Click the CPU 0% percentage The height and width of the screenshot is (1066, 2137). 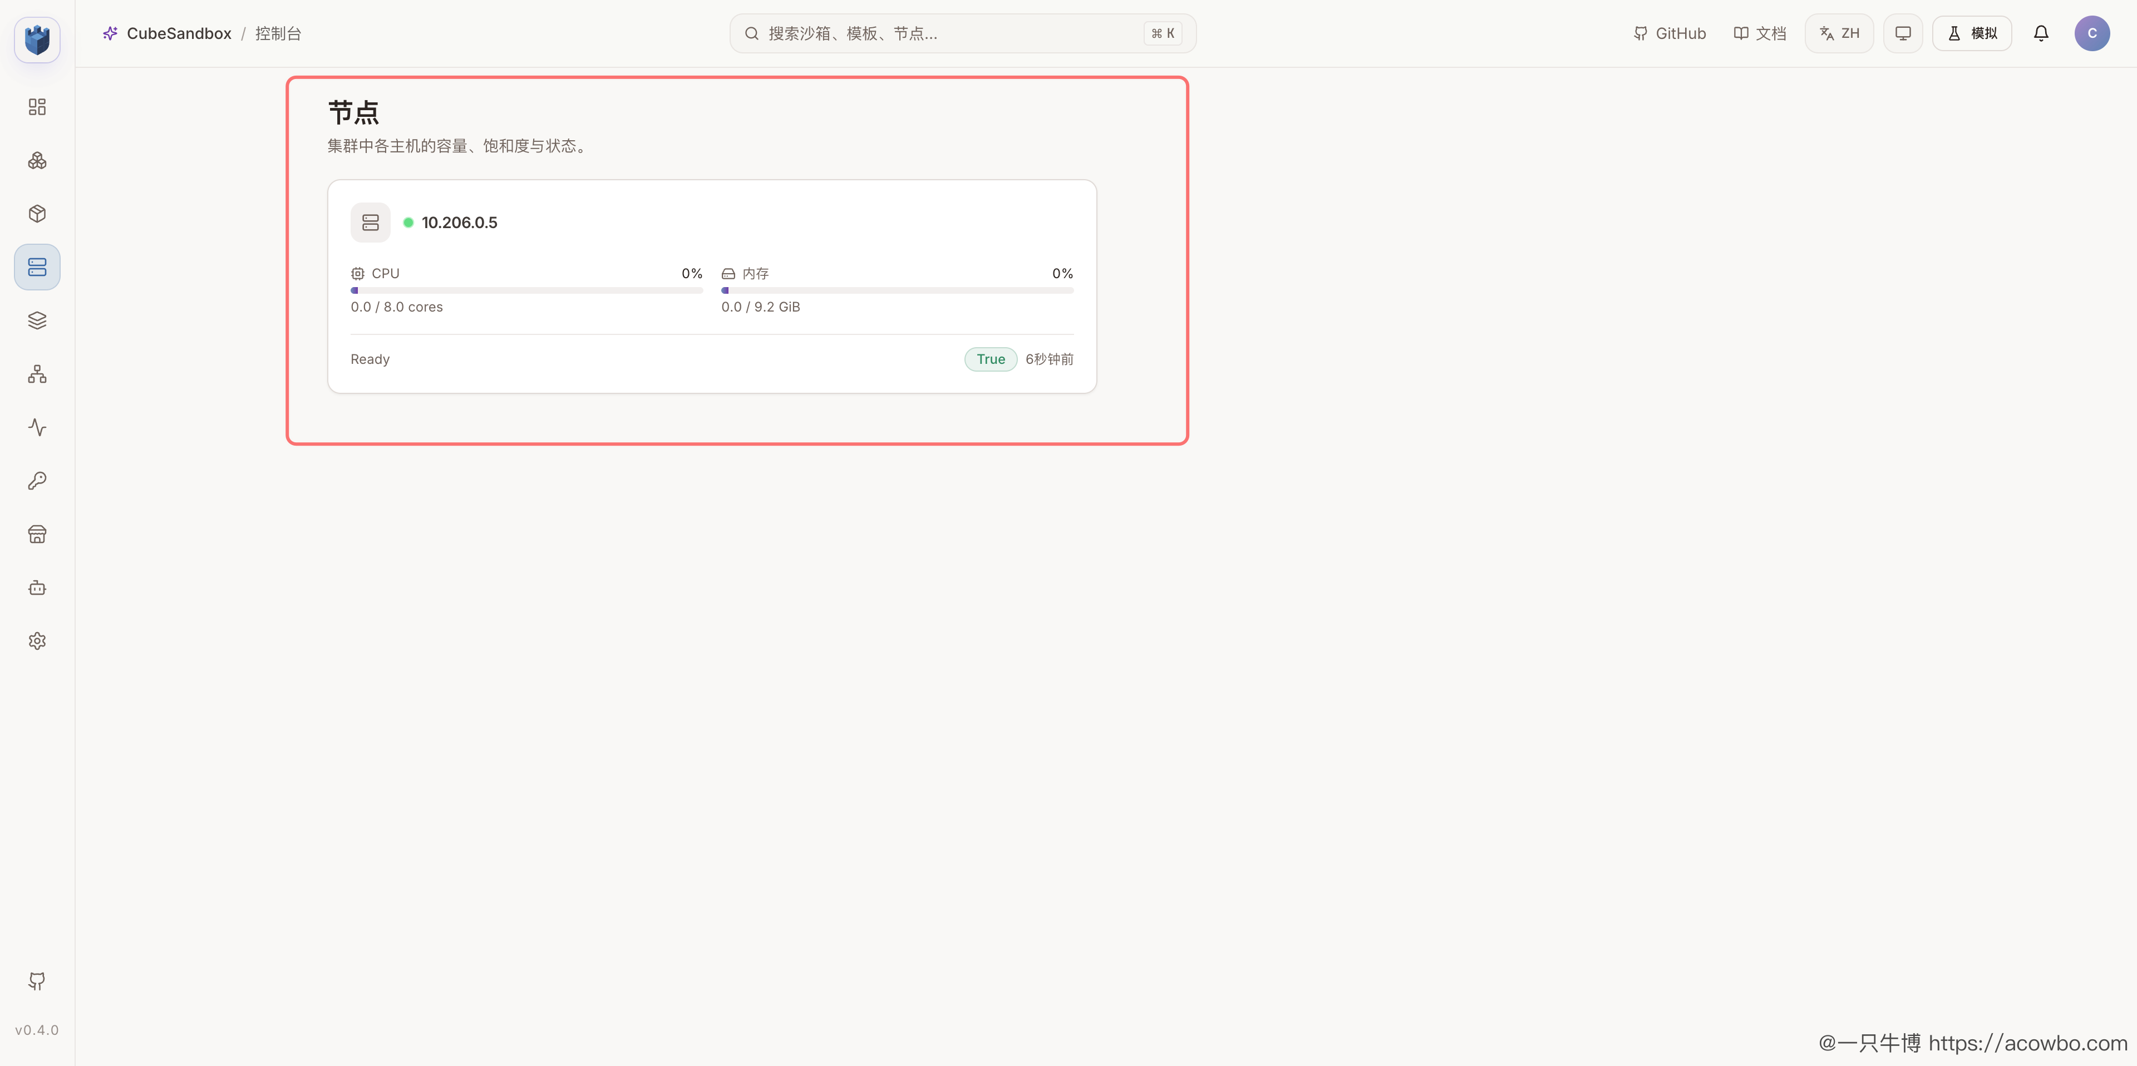[x=692, y=274]
